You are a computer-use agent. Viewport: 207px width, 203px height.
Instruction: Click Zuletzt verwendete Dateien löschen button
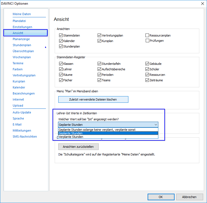(93, 99)
